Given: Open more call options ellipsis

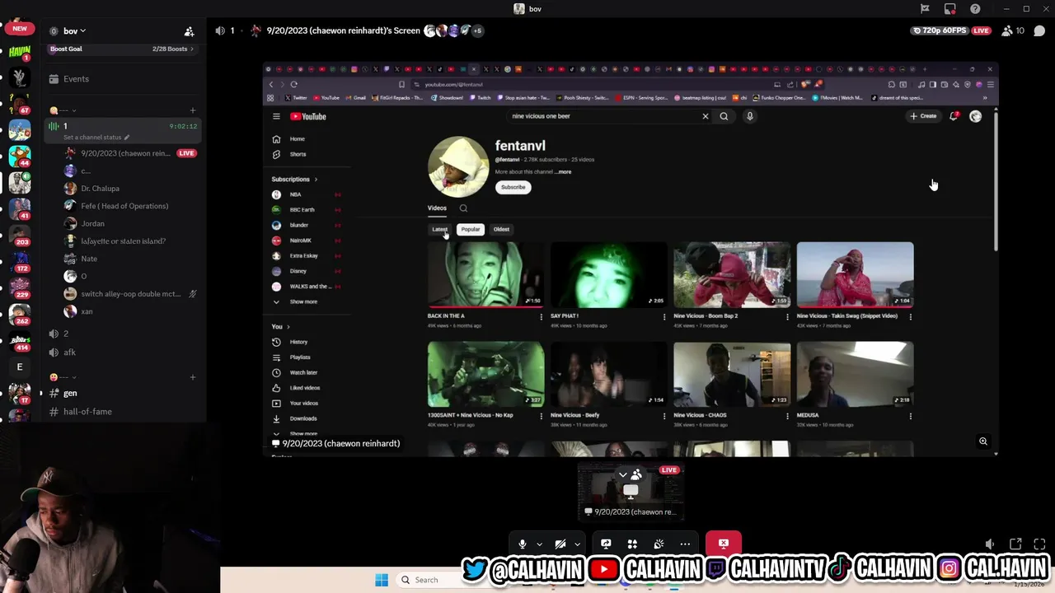Looking at the screenshot, I should coord(685,544).
